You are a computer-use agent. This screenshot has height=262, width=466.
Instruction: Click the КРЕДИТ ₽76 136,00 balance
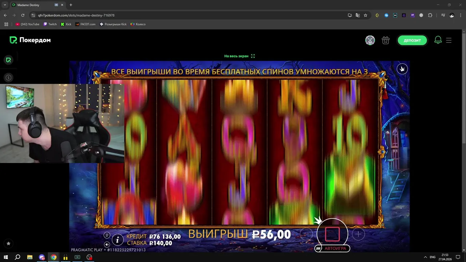pyautogui.click(x=153, y=237)
